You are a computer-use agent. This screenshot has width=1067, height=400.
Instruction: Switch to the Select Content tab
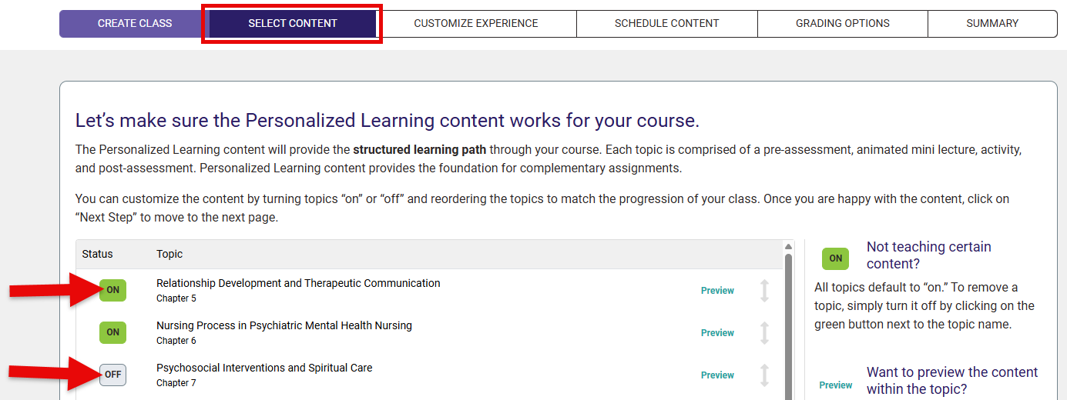(x=293, y=24)
